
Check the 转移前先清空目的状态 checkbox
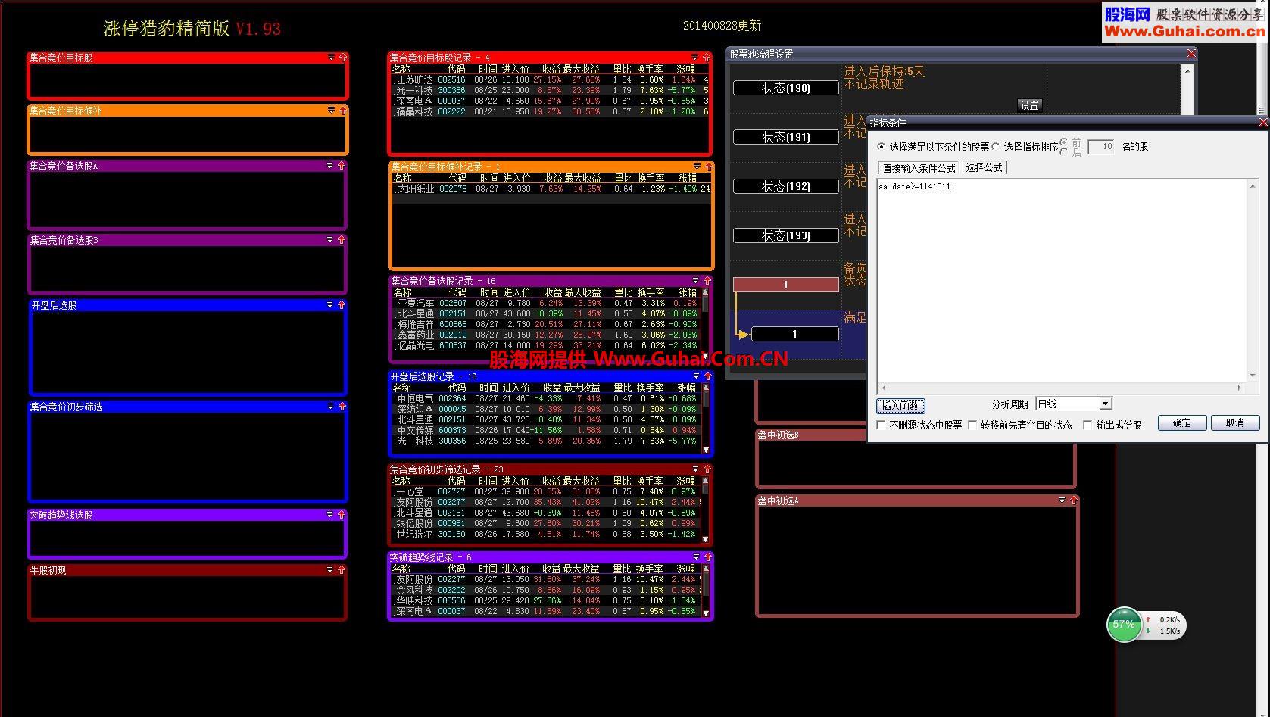point(972,425)
